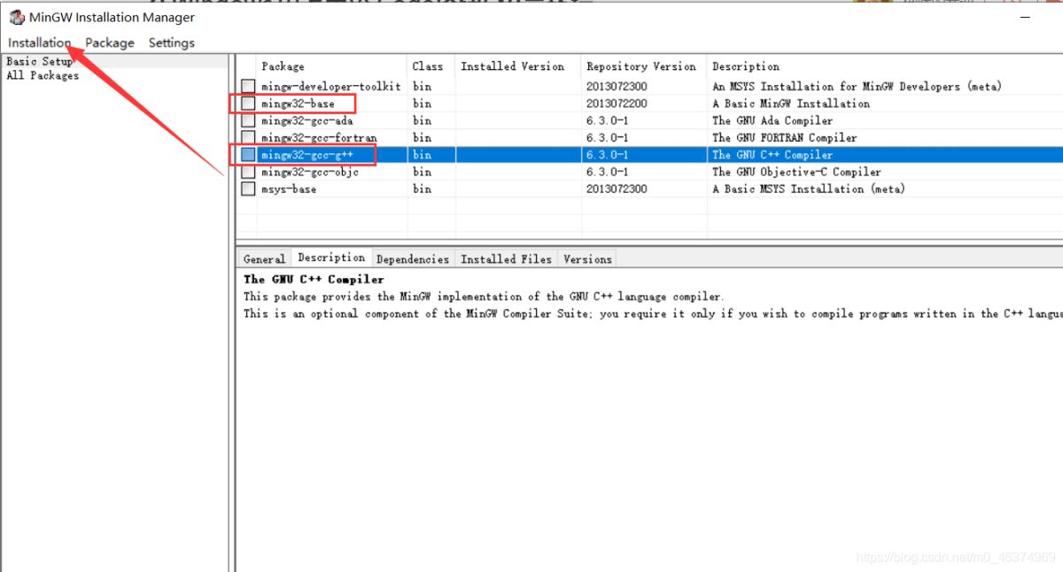Switch to the Versions tab
This screenshot has height=572, width=1063.
[587, 259]
